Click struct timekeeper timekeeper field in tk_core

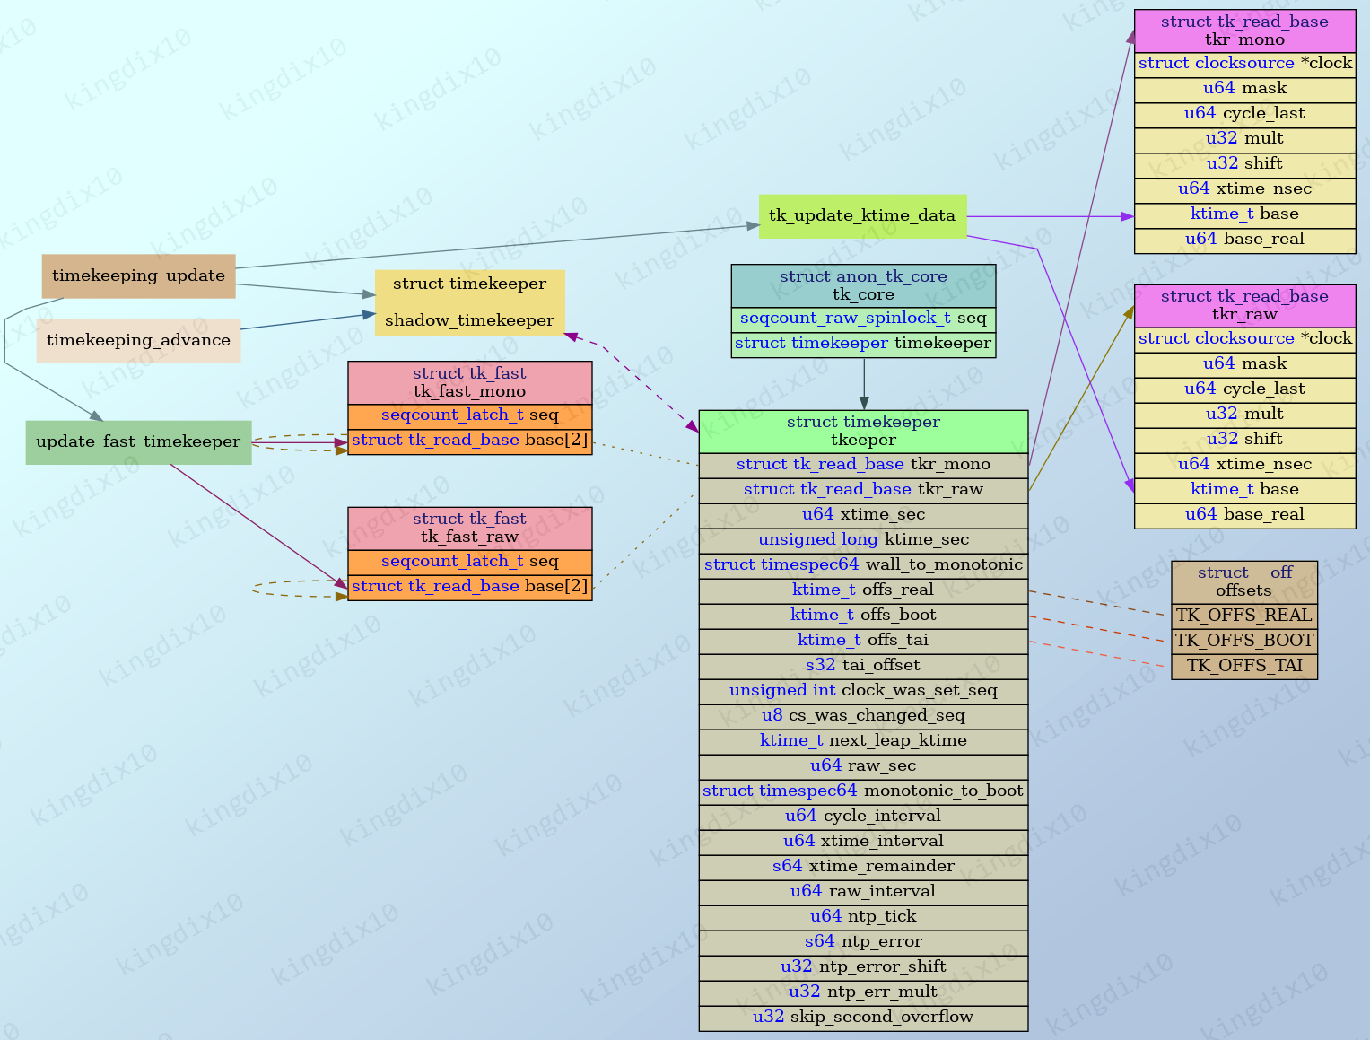863,345
